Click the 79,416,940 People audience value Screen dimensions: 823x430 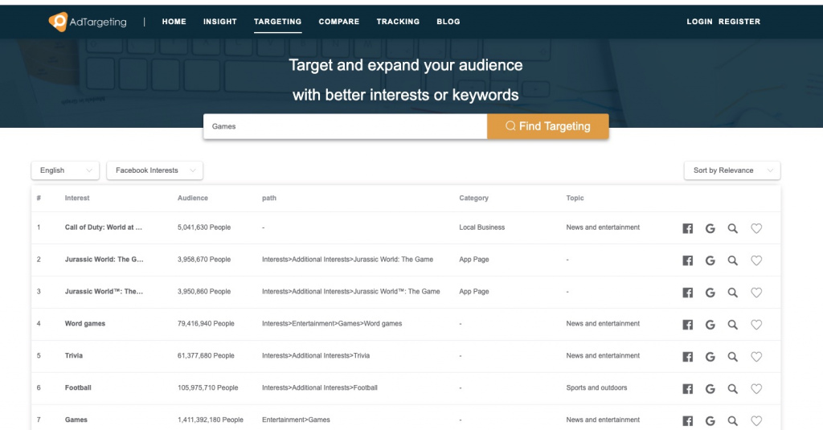pyautogui.click(x=206, y=323)
